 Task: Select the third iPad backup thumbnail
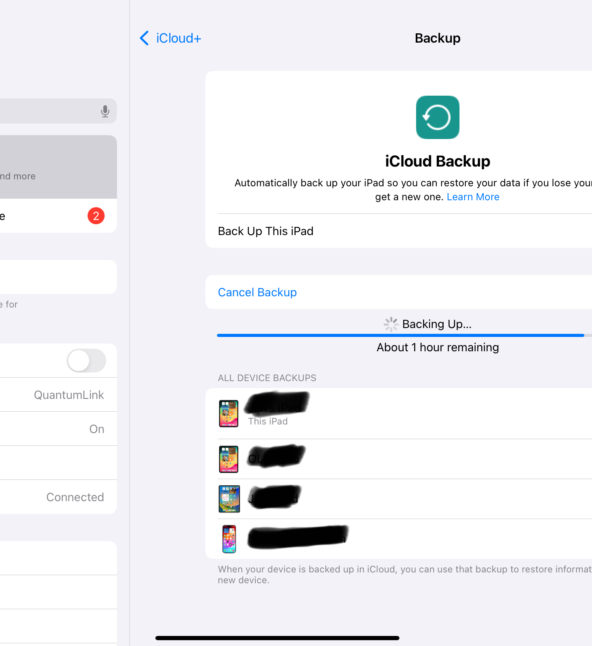coord(229,499)
